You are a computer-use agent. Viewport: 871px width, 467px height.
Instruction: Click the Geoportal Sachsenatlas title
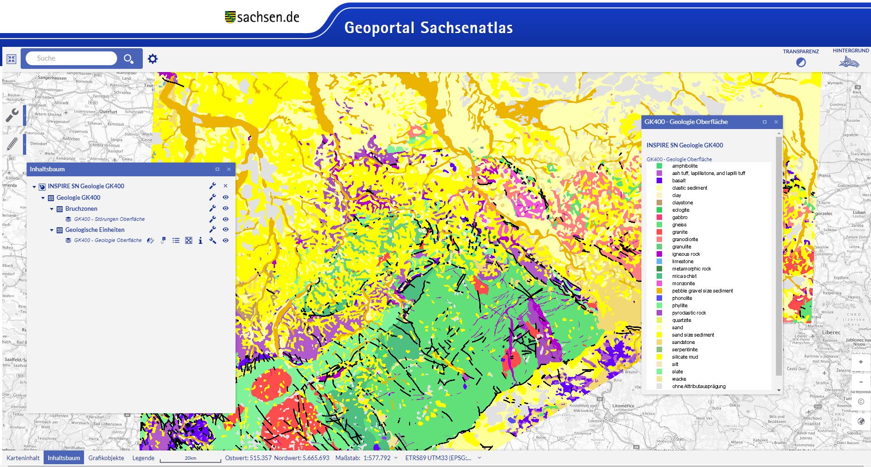[428, 28]
